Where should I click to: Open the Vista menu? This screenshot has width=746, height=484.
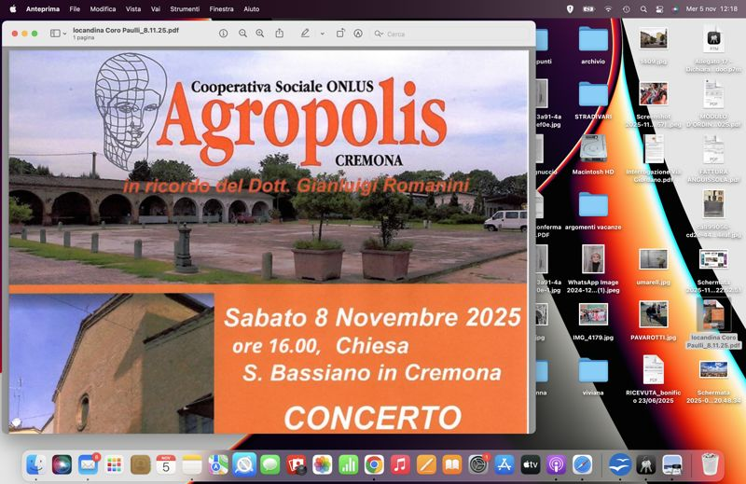point(133,8)
